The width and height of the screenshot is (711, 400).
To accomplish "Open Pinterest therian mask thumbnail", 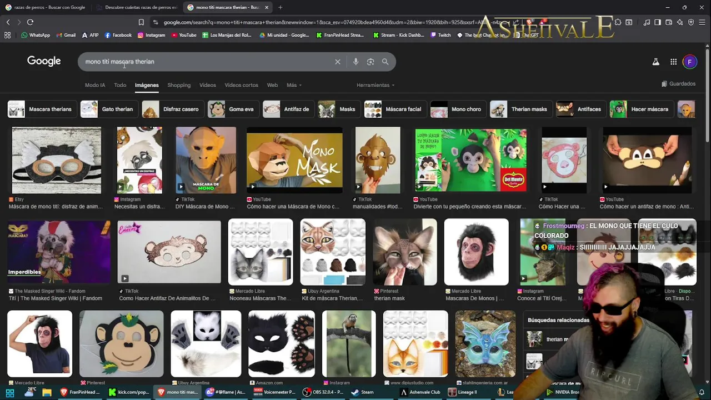I will 405,252.
